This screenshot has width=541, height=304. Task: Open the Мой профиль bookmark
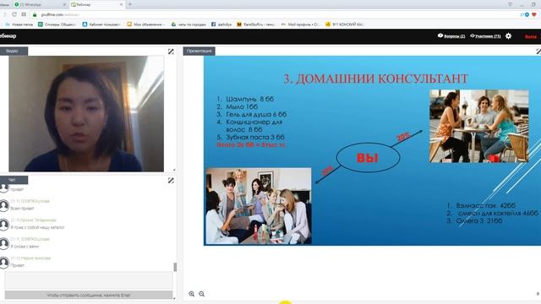tap(300, 24)
